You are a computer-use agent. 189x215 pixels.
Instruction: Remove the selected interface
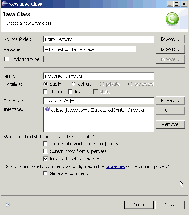coord(170,124)
